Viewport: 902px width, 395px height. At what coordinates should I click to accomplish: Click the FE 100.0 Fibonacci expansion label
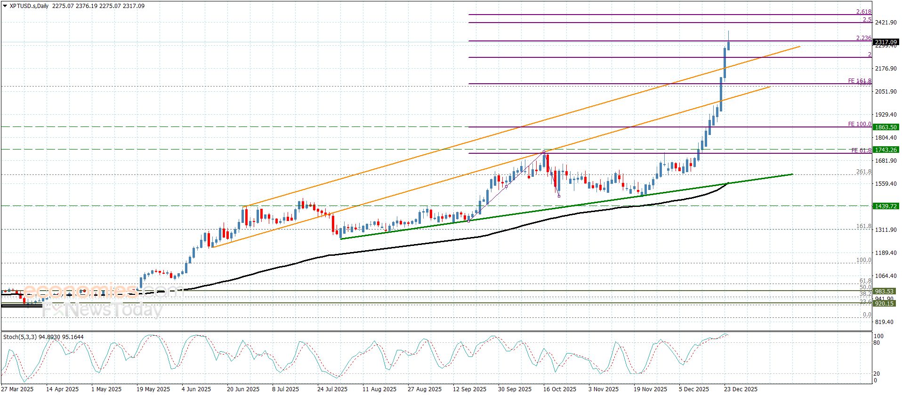click(859, 124)
